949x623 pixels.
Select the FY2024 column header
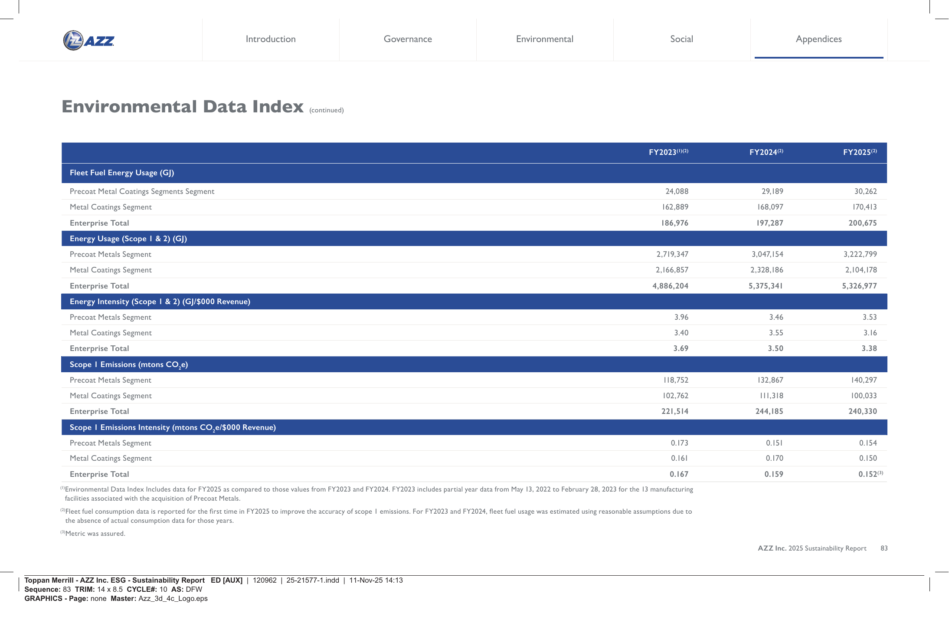(x=766, y=152)
